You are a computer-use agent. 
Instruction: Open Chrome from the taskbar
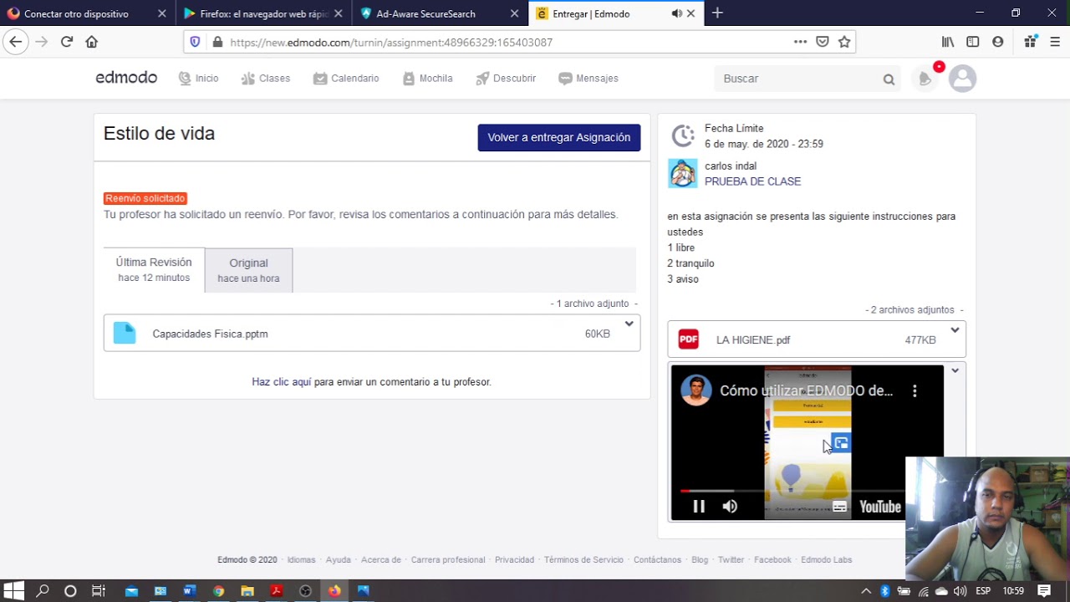pyautogui.click(x=218, y=591)
